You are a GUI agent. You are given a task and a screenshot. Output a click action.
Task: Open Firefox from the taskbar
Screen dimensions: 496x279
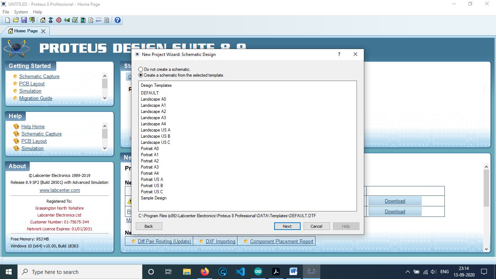coord(205,272)
